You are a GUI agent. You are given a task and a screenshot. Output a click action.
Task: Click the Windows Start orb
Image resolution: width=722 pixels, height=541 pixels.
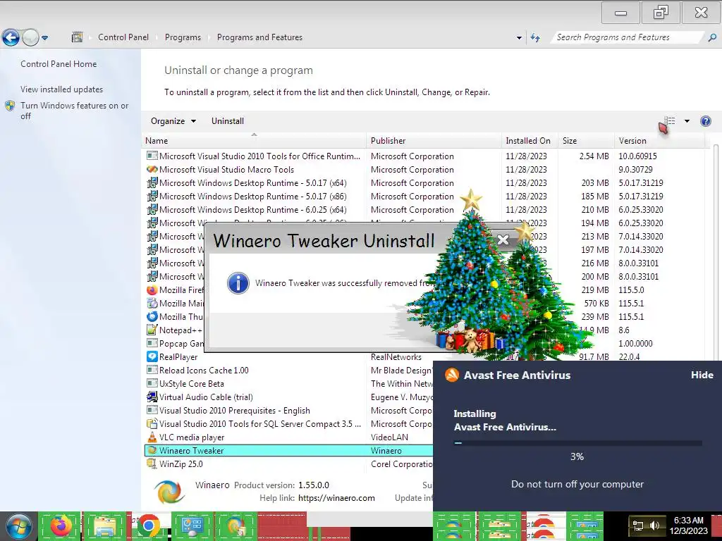point(18,526)
